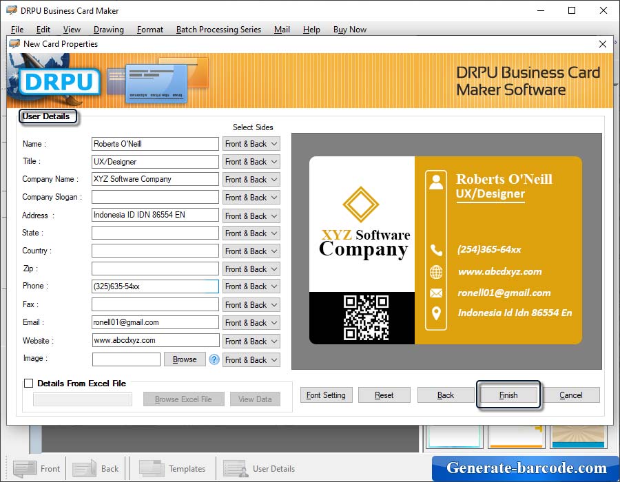Open the Batch Processing Series menu
The width and height of the screenshot is (620, 482).
point(218,30)
